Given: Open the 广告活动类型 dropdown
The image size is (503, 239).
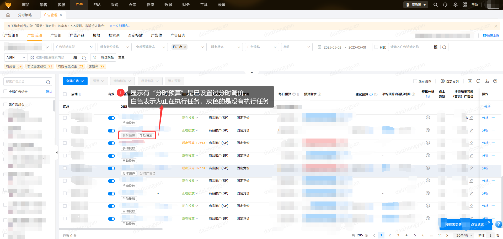Looking at the screenshot, I should (x=74, y=47).
